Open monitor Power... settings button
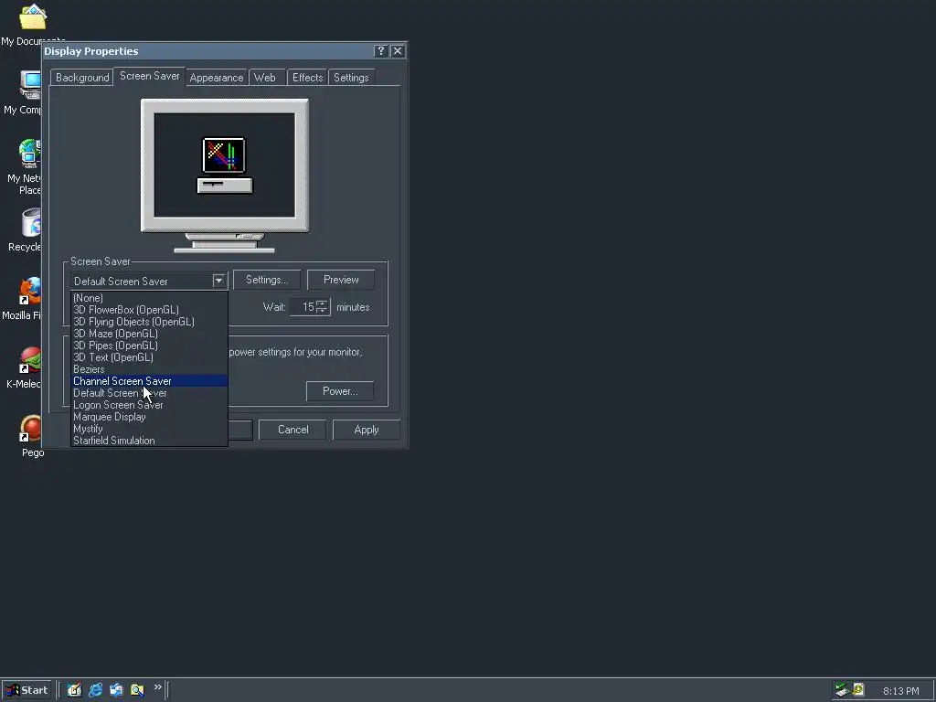 click(x=340, y=391)
